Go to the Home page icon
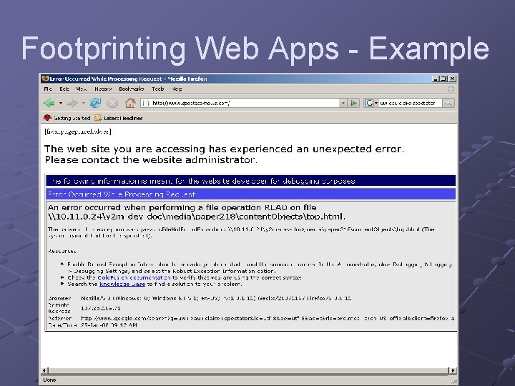 pyautogui.click(x=130, y=103)
